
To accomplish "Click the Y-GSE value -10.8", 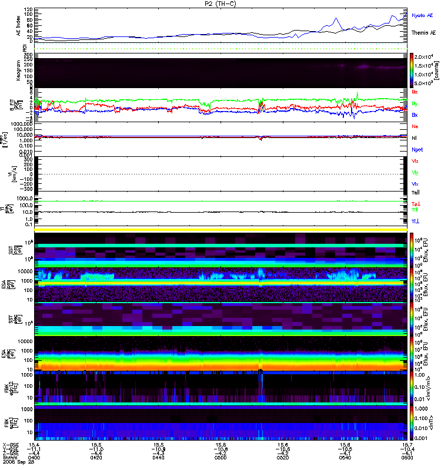I will point(220,449).
